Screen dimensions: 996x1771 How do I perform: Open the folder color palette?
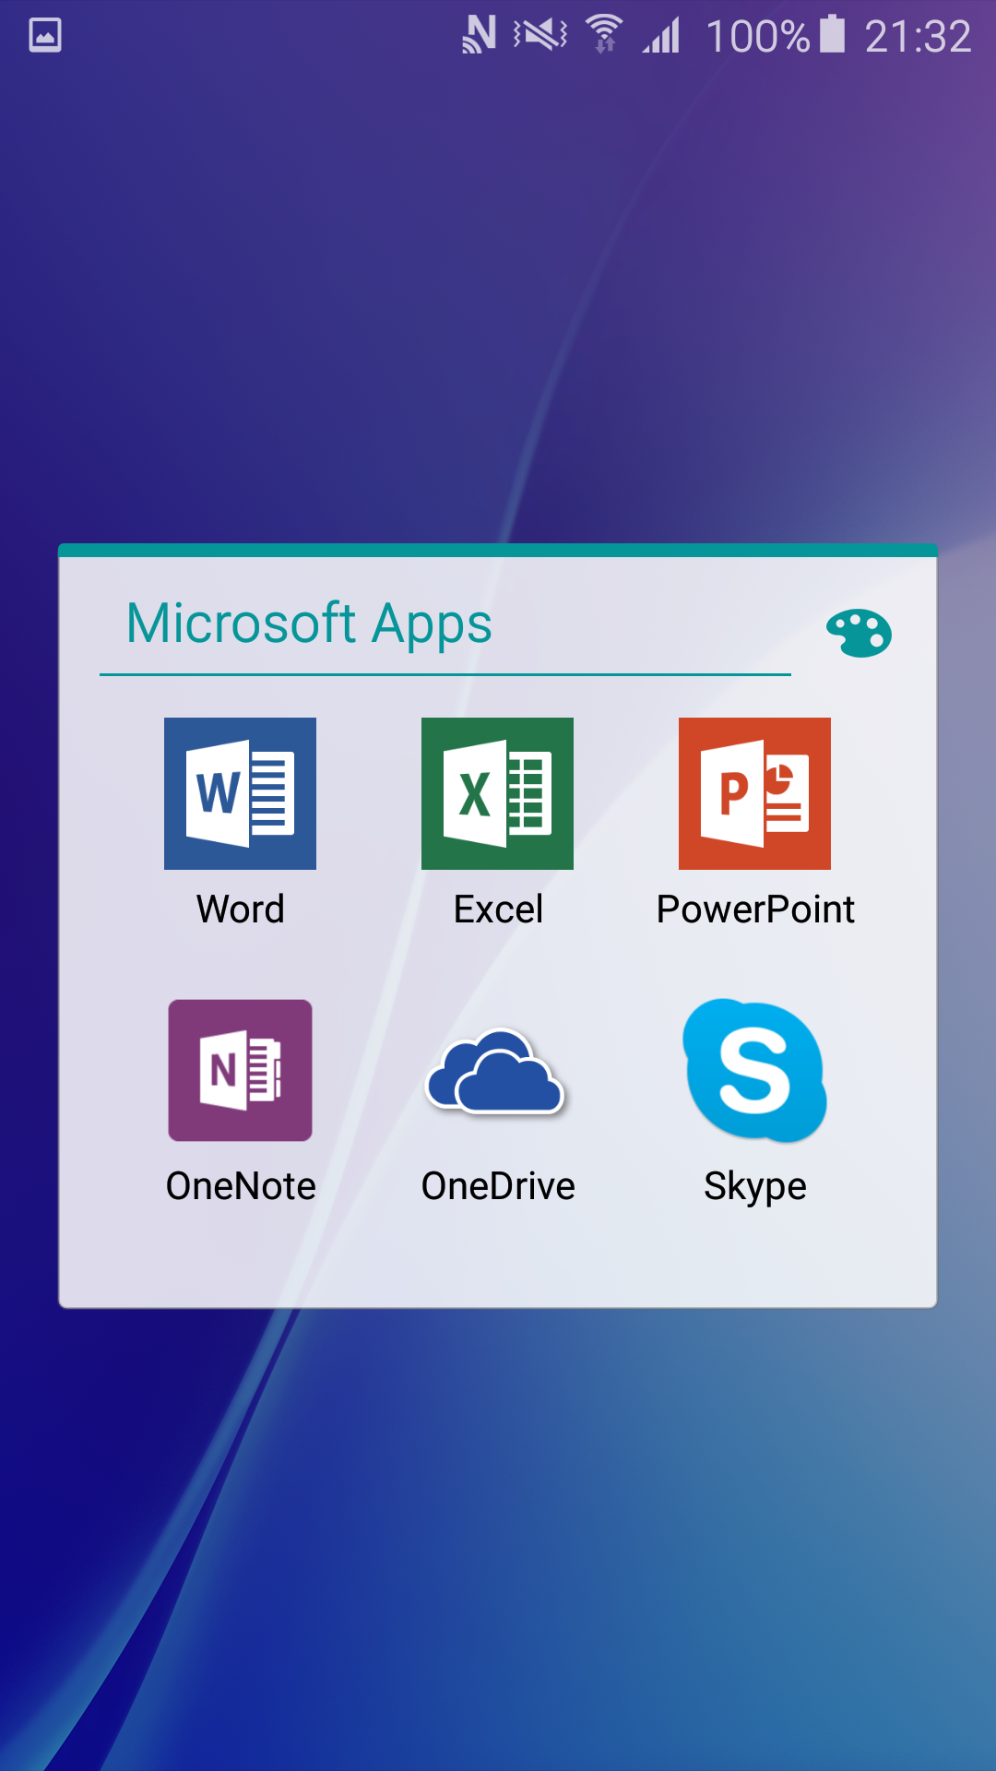coord(859,633)
